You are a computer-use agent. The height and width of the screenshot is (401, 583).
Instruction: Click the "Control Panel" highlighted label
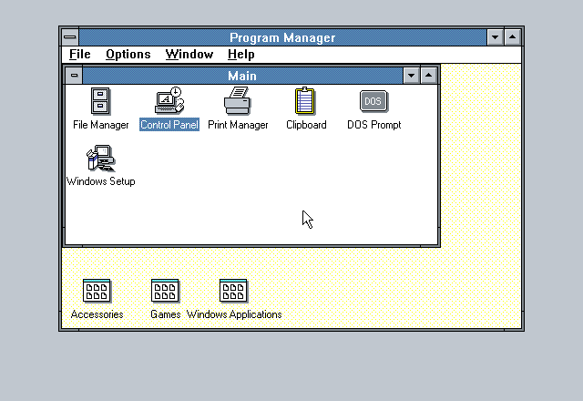(x=169, y=125)
